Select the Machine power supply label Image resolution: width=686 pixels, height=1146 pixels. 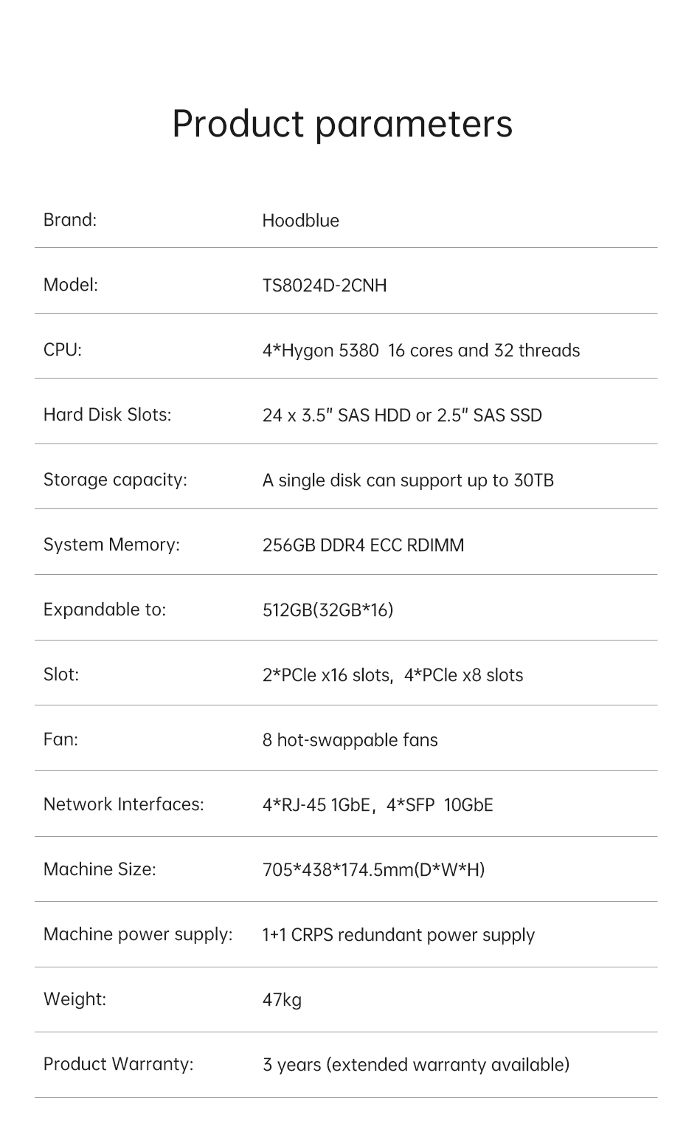tap(138, 934)
